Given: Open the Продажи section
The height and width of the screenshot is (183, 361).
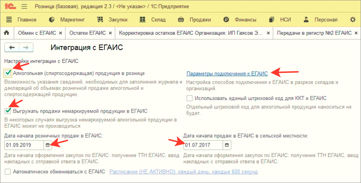Looking at the screenshot, I should pos(200,20).
